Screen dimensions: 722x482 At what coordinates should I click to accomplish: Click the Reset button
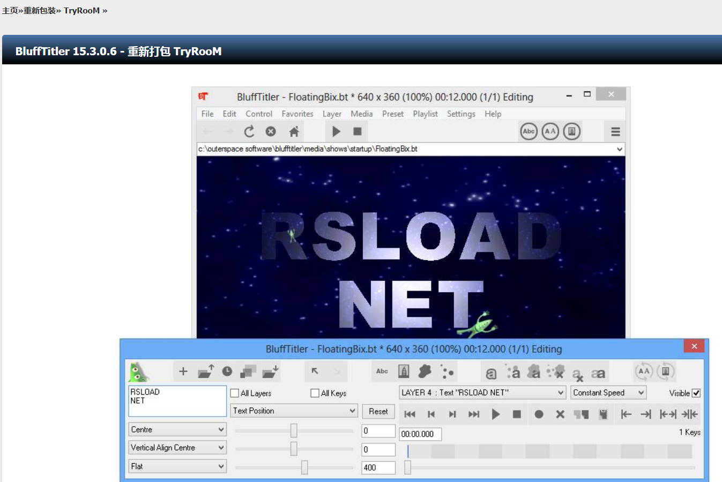click(378, 411)
